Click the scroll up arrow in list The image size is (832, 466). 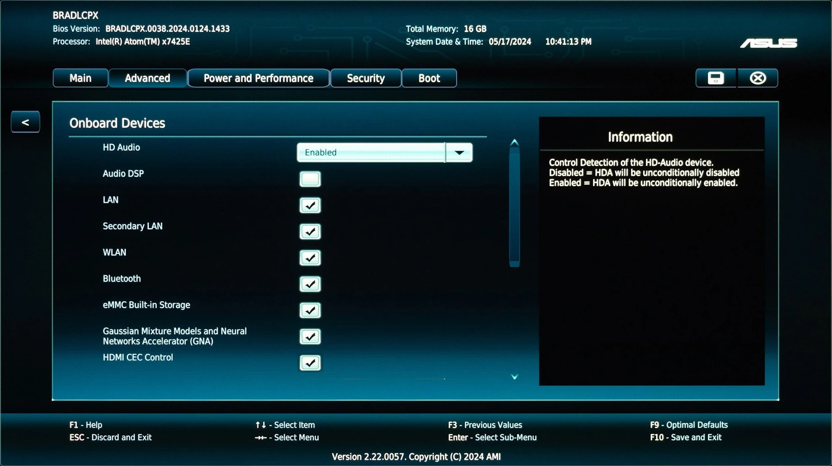(514, 142)
